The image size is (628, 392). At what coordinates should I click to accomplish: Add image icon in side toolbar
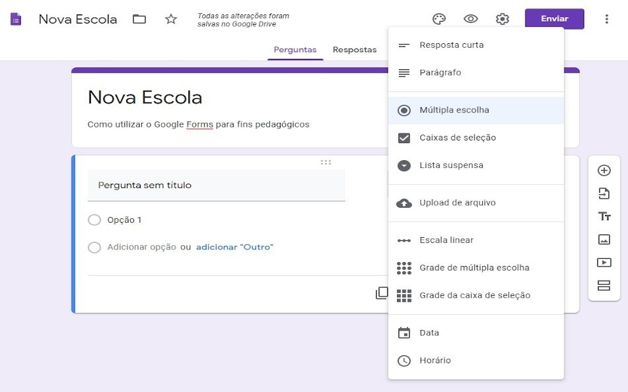pyautogui.click(x=604, y=240)
